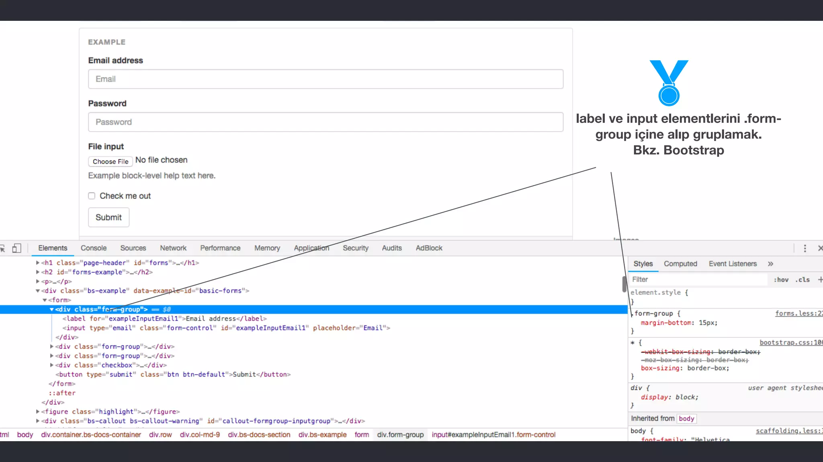Expand the div checkbox node

pos(51,365)
